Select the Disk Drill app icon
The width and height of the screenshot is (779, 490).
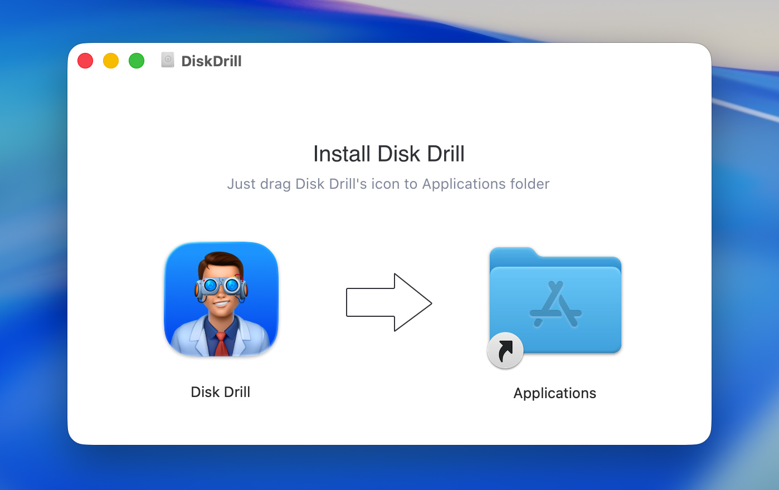tap(221, 299)
